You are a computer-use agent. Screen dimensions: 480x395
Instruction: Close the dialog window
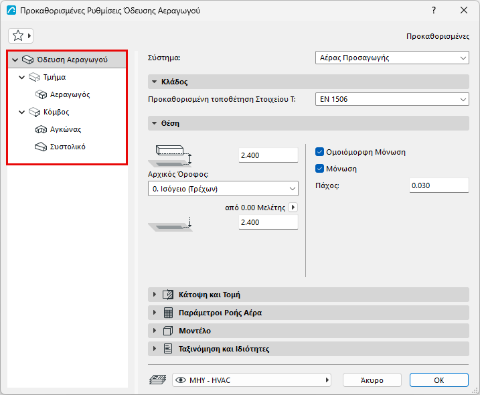pyautogui.click(x=464, y=11)
